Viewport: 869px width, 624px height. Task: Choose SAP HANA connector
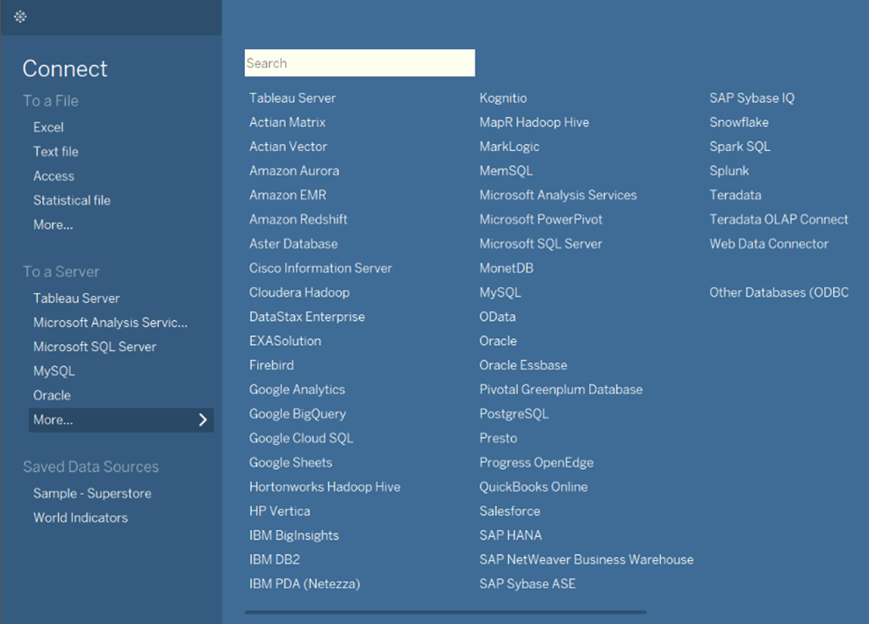point(510,535)
